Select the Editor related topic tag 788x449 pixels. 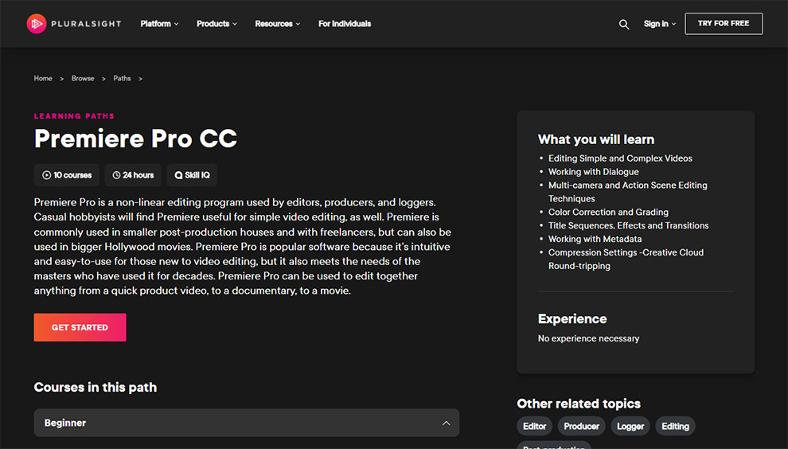coord(535,427)
